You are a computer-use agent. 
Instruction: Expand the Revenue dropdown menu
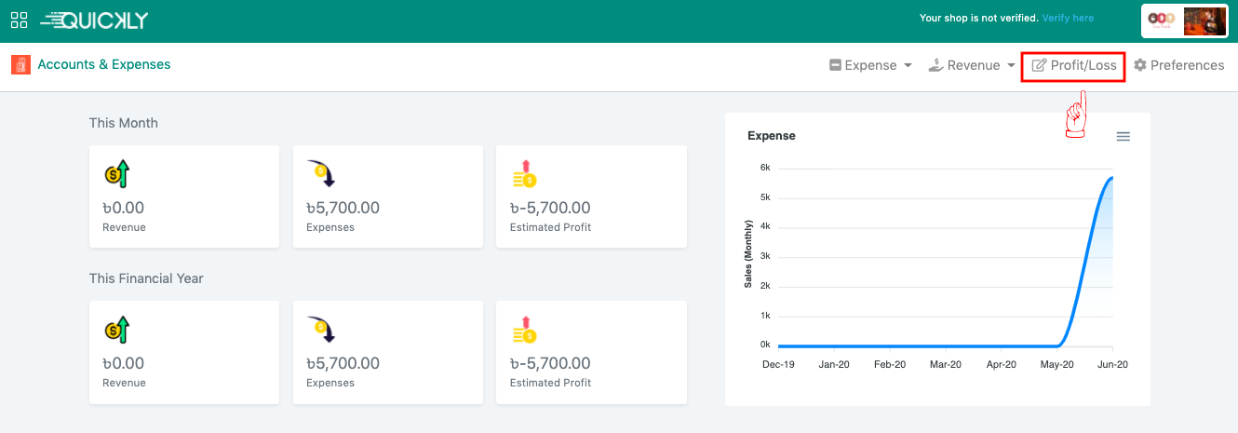pyautogui.click(x=972, y=65)
